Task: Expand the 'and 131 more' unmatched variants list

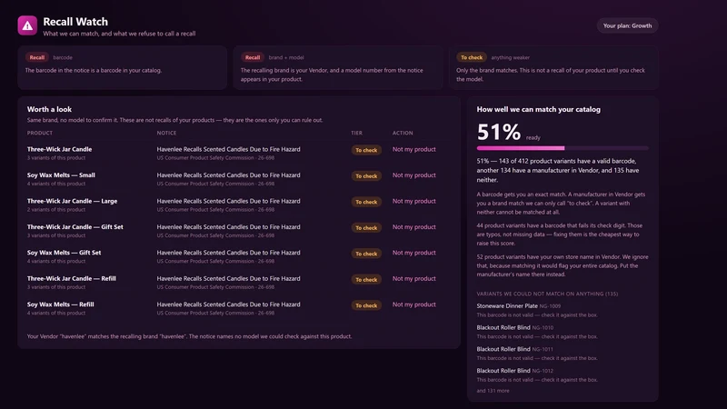Action: point(493,391)
